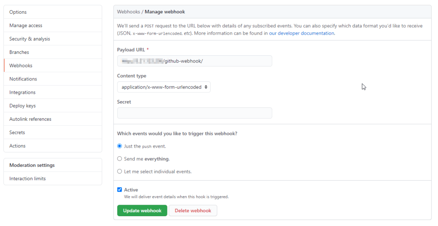438x226 pixels.
Task: Go to Manage access settings
Action: pyautogui.click(x=26, y=26)
